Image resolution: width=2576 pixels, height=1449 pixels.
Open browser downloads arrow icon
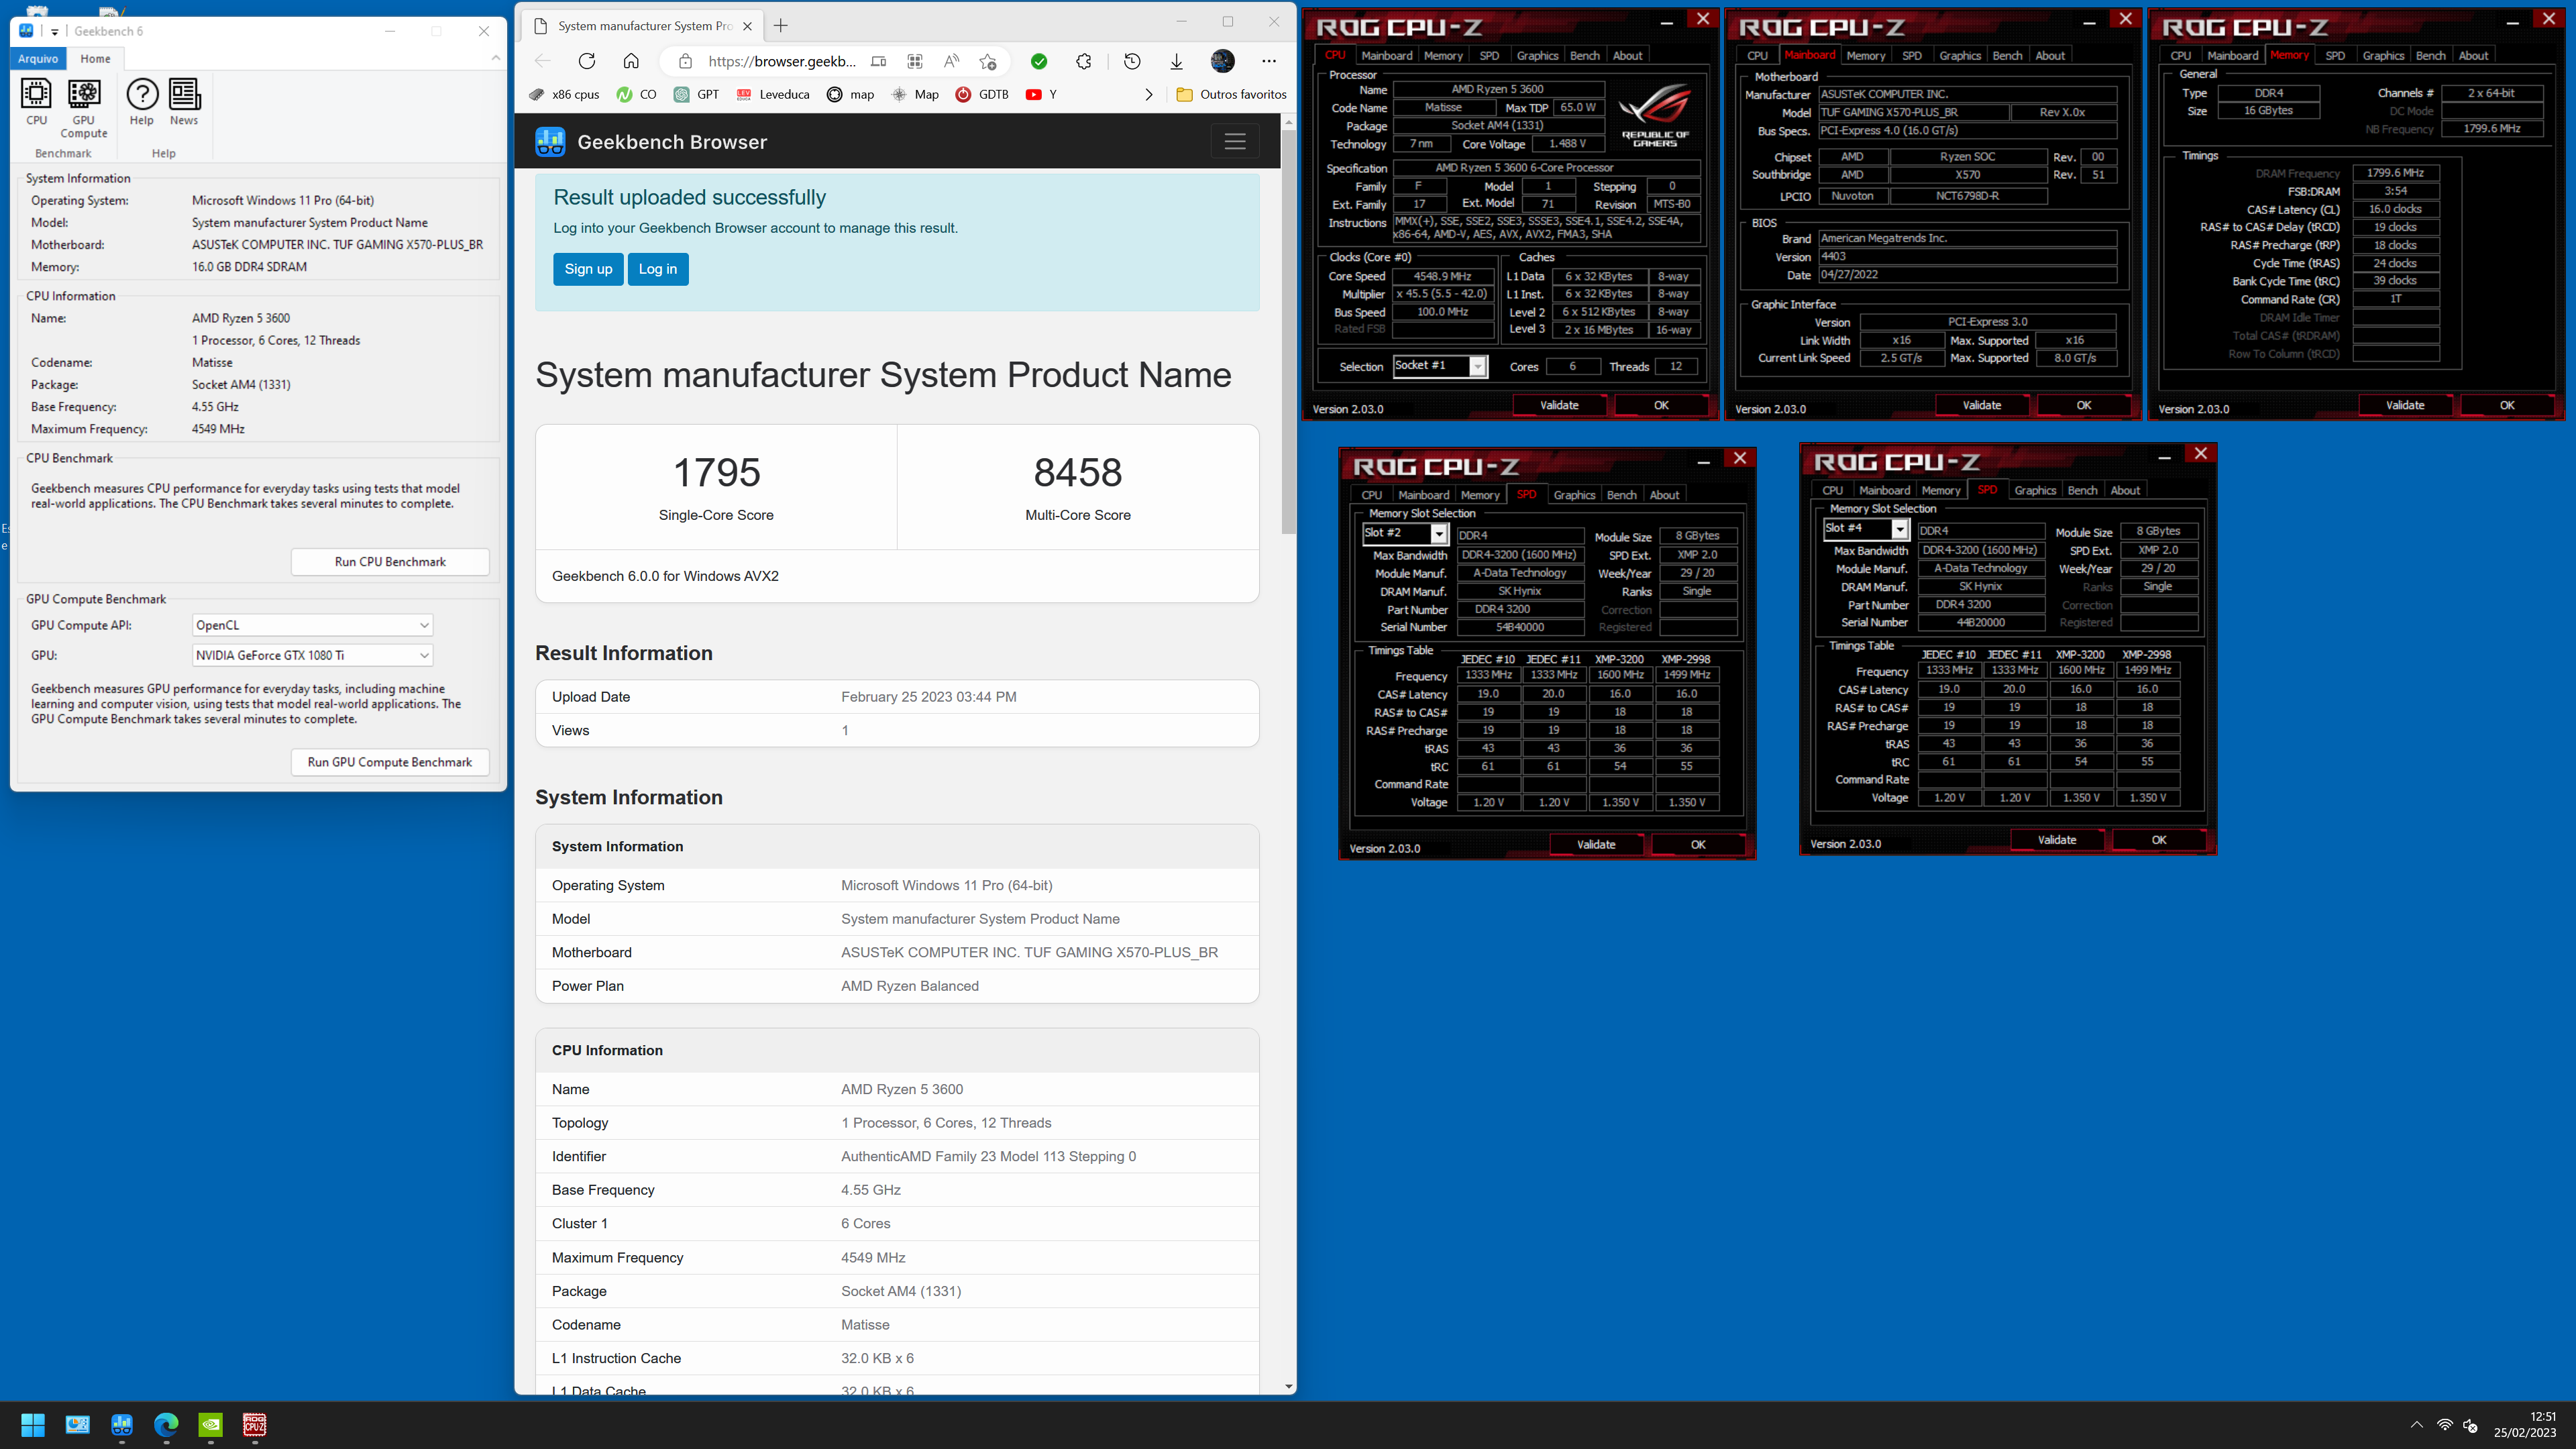pos(1177,62)
